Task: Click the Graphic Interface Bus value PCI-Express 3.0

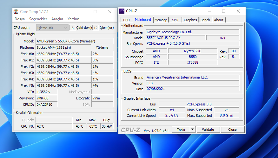Action: tap(199, 104)
